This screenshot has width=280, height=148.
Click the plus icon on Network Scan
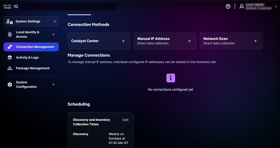point(256,41)
